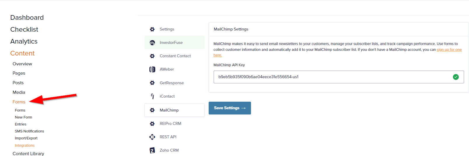Click the Save Settings button

pyautogui.click(x=230, y=108)
